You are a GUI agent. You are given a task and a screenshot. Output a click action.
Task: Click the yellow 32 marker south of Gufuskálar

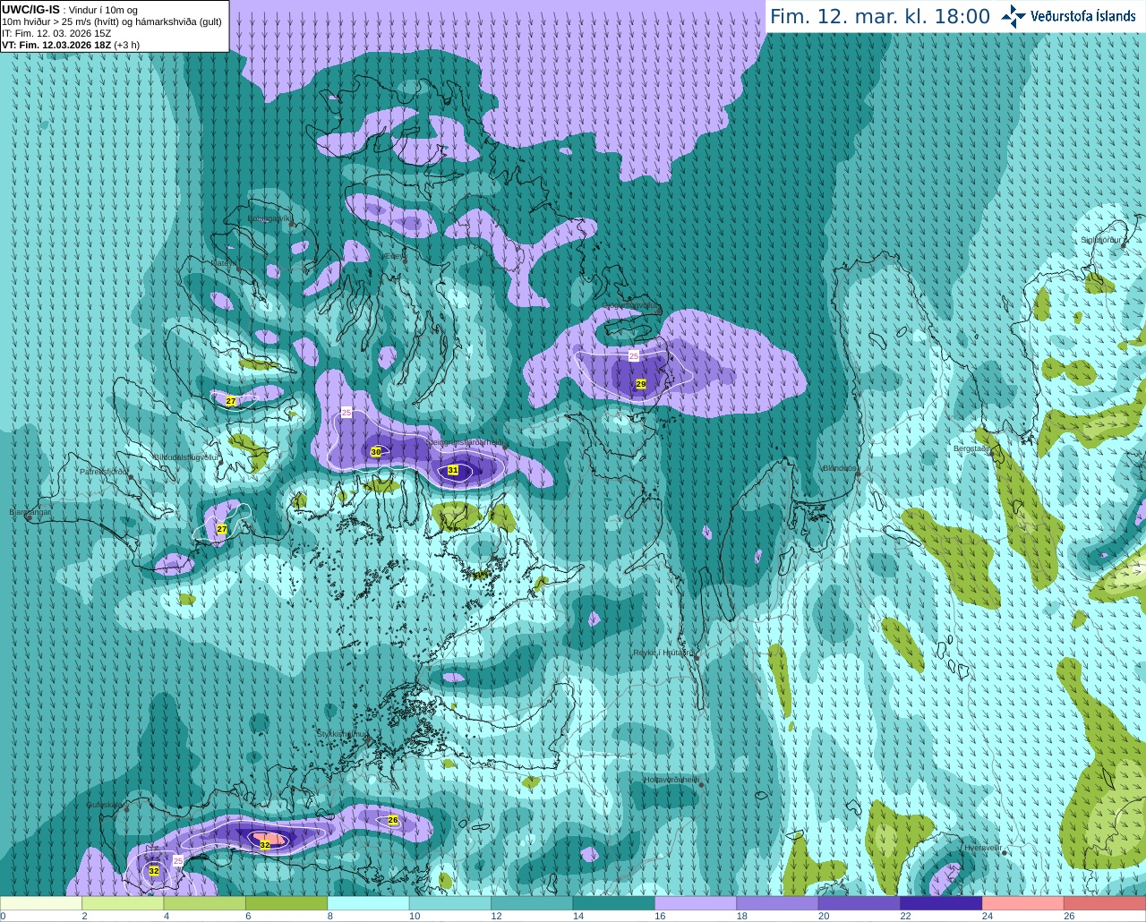tap(154, 871)
